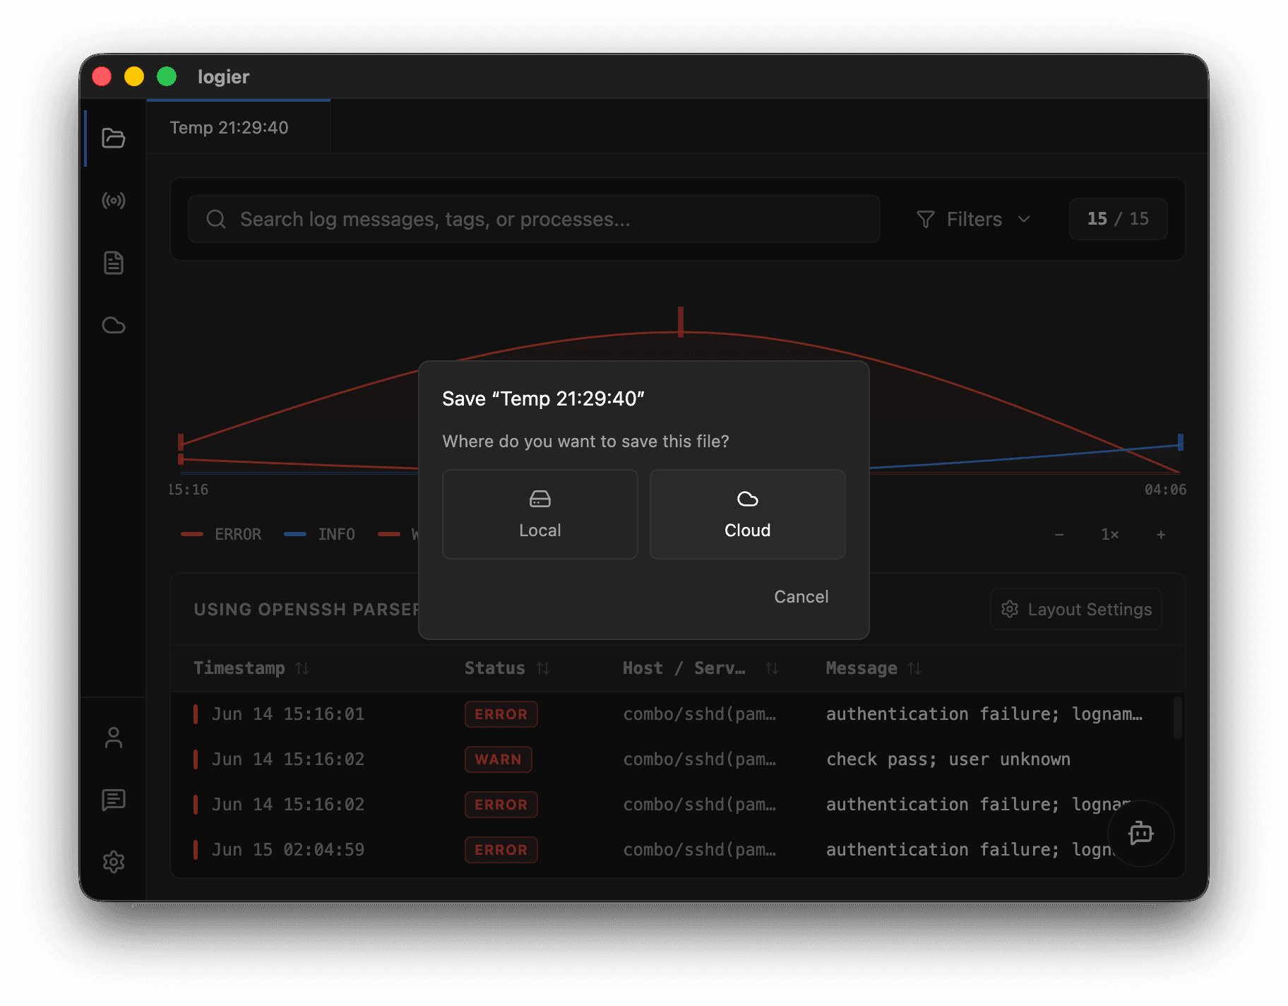Screen dimensions: 1288x1006
Task: Open the live stream broadcast sidebar icon
Action: coord(114,201)
